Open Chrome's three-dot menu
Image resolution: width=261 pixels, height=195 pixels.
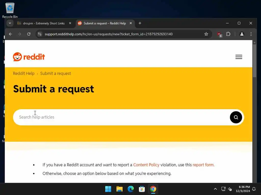pyautogui.click(x=251, y=34)
